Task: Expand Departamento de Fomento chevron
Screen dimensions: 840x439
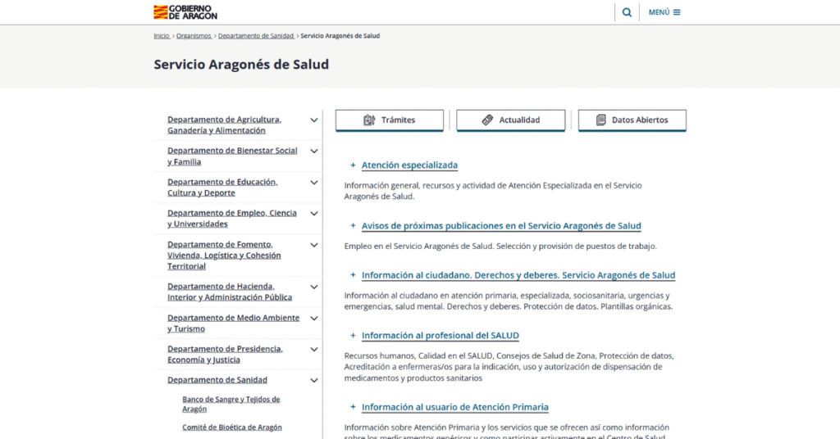Action: (314, 246)
